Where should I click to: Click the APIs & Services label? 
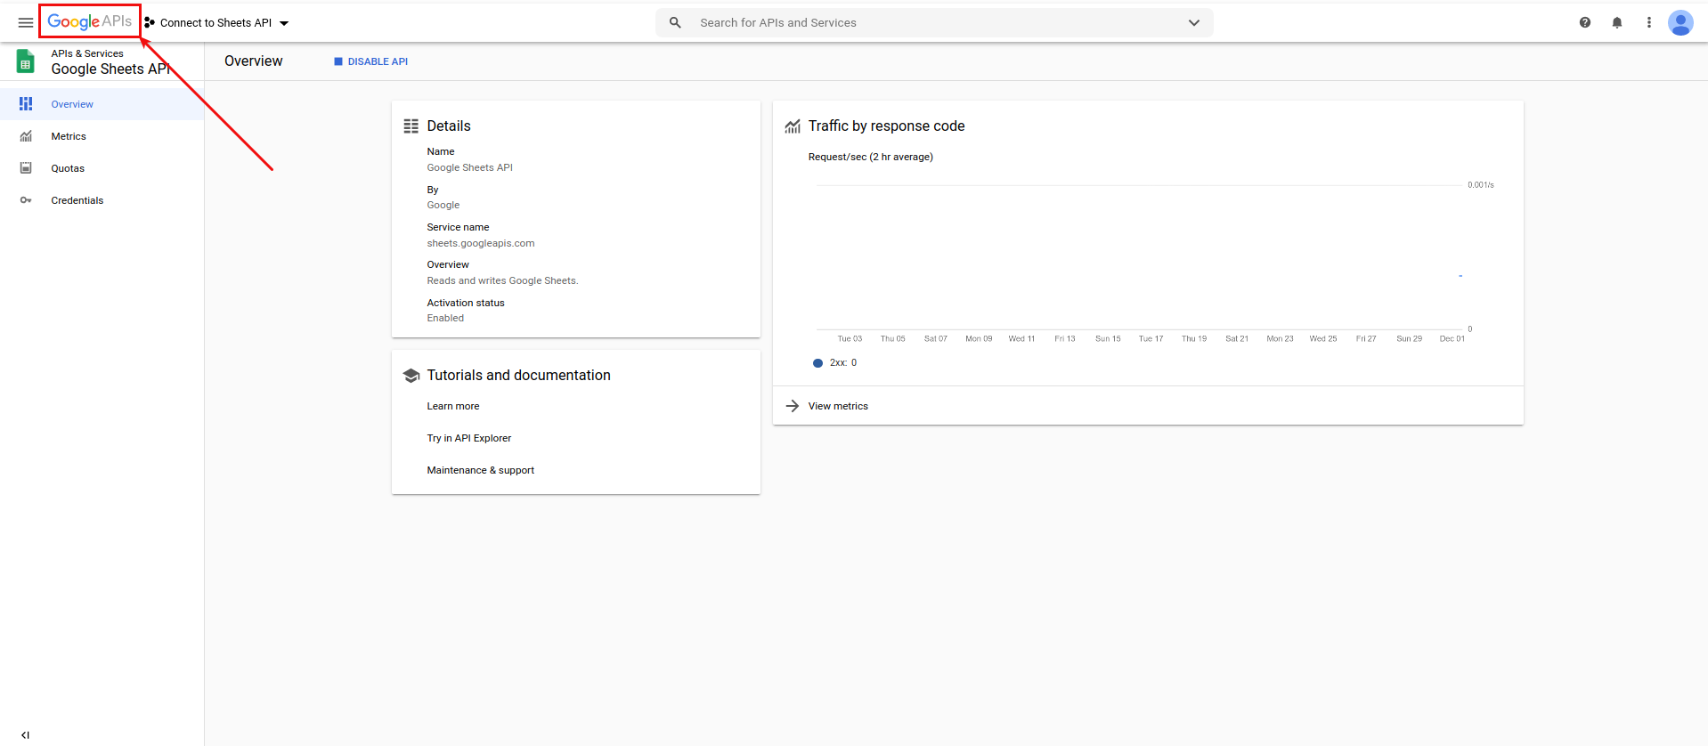(87, 53)
